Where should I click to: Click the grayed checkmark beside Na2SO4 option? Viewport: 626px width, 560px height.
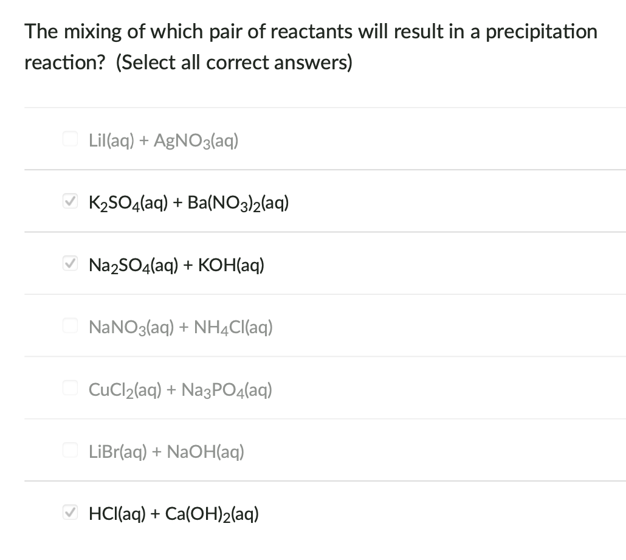tap(69, 263)
